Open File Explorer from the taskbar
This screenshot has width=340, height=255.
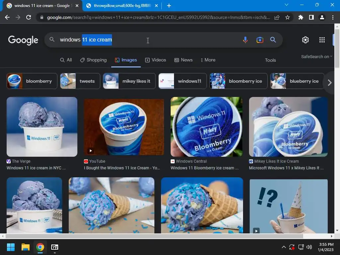coord(25,247)
